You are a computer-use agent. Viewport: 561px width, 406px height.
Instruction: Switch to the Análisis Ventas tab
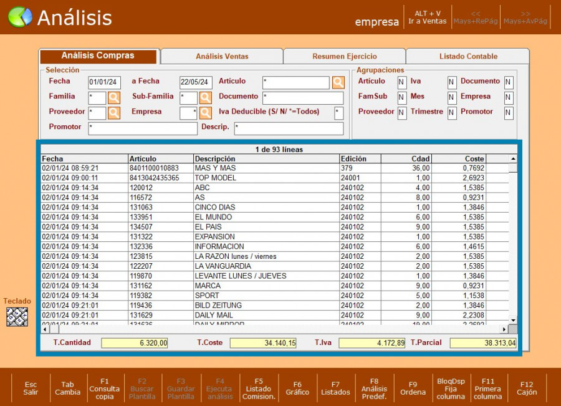(x=222, y=56)
